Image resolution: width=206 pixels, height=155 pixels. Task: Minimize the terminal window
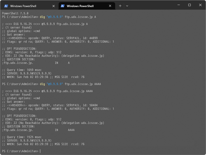click(179, 5)
